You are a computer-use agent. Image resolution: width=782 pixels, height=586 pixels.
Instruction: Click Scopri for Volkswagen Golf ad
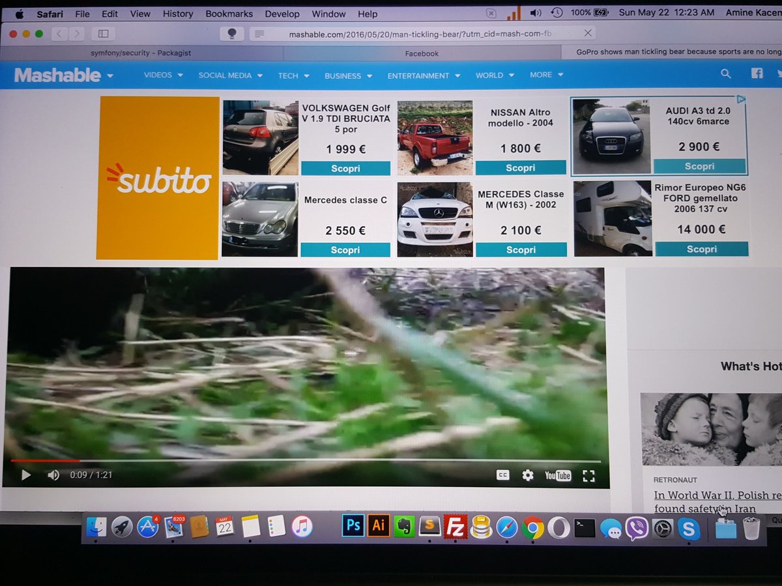[345, 169]
